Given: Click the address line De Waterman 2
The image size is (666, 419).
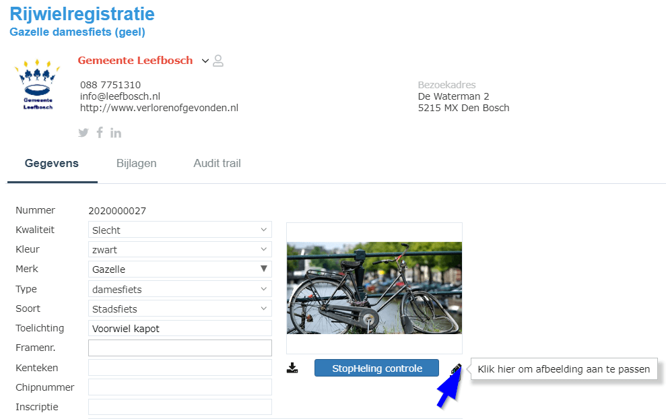Looking at the screenshot, I should (x=454, y=96).
